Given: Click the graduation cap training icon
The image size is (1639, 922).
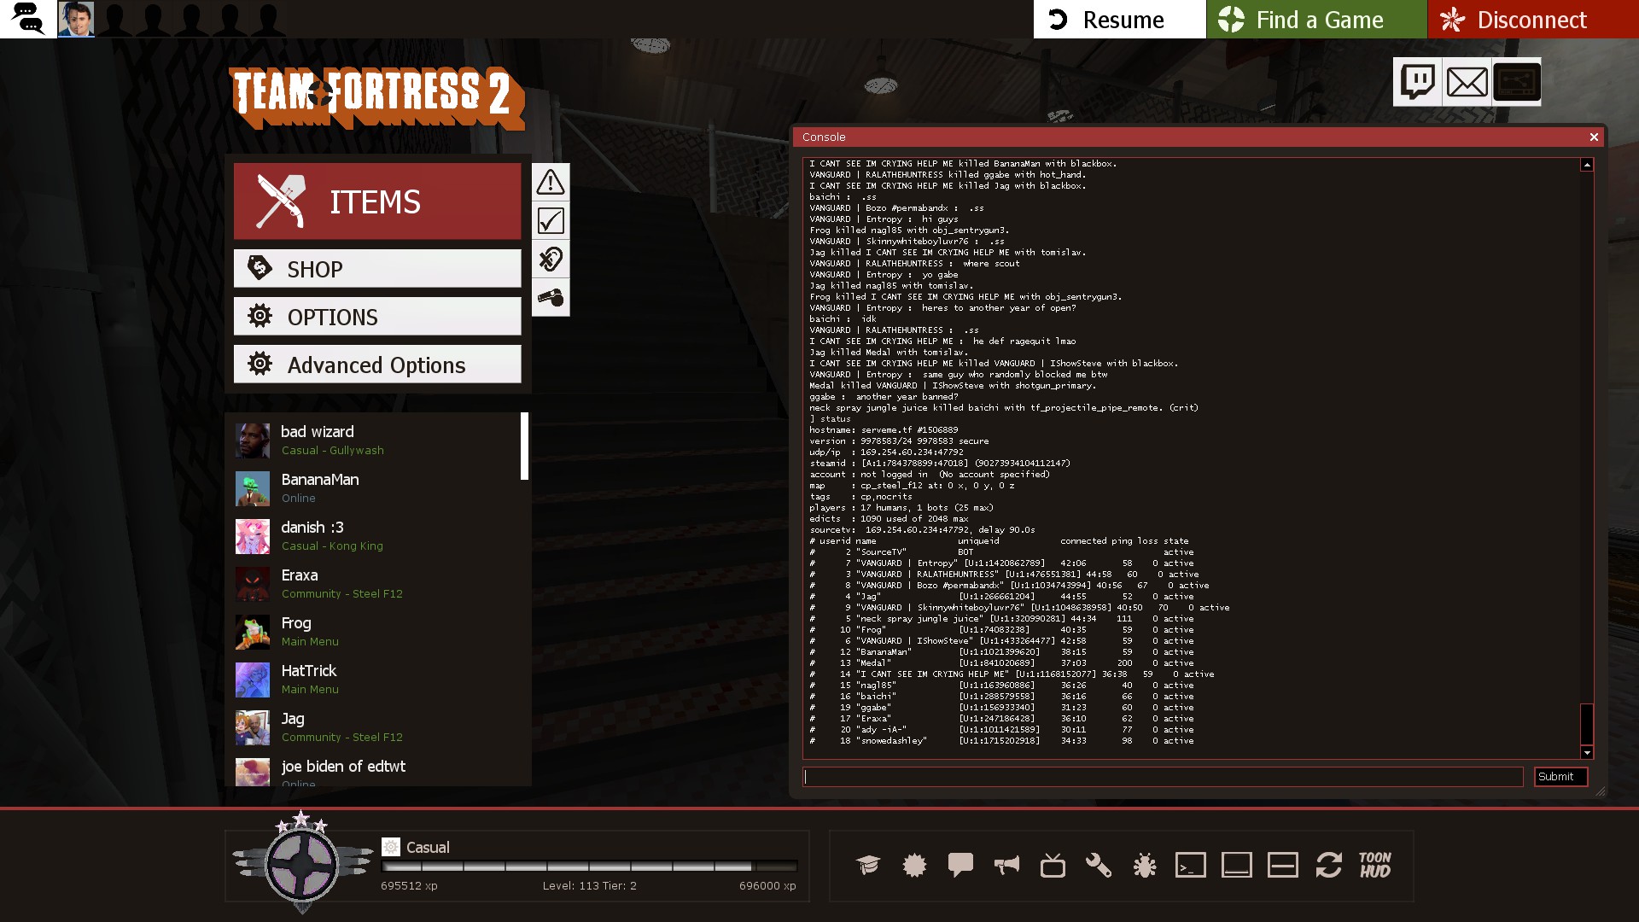Looking at the screenshot, I should coord(868,866).
